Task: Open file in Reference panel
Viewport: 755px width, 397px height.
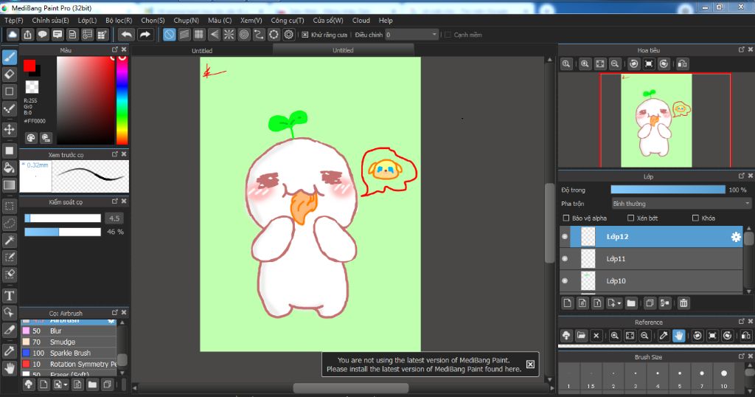Action: [x=581, y=335]
